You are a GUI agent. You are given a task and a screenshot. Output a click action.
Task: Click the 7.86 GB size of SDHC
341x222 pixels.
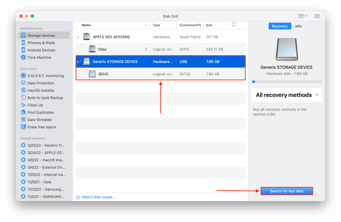(x=213, y=74)
